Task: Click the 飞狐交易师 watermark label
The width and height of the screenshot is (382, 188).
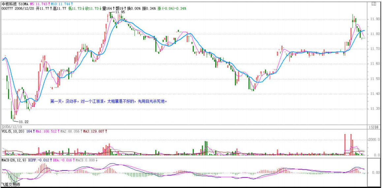Action: pos(11,185)
